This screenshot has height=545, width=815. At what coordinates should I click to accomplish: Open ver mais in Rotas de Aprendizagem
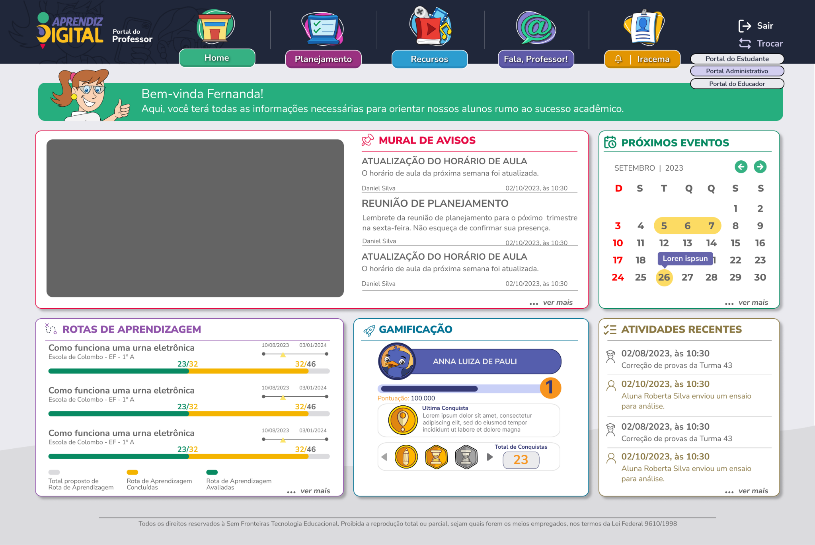point(308,491)
